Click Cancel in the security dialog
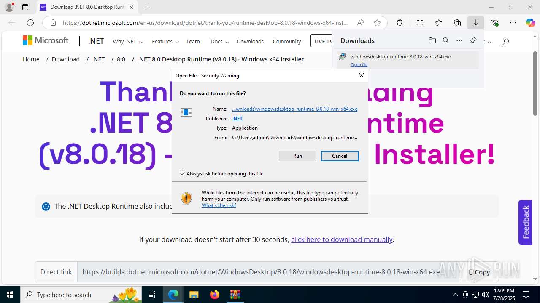 (x=340, y=156)
